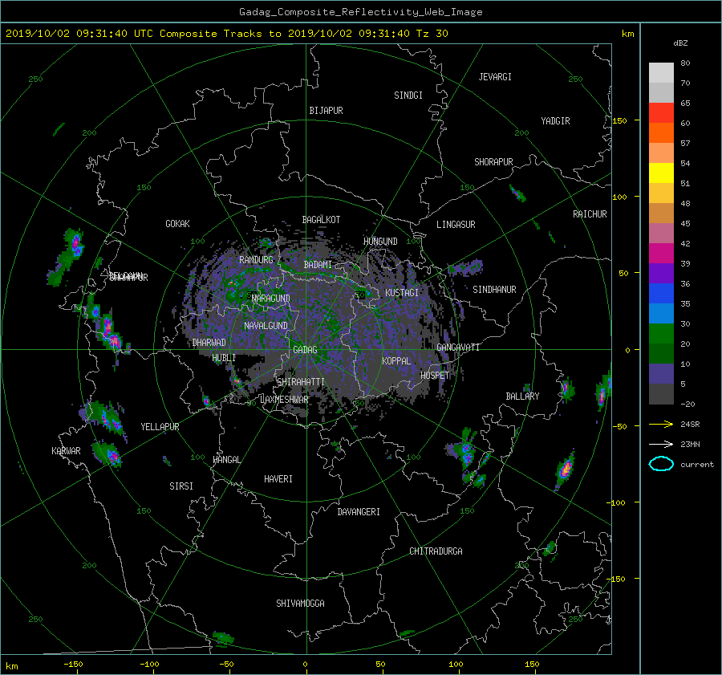The height and width of the screenshot is (675, 722).
Task: Click the RAICHUR city label
Action: click(x=590, y=214)
